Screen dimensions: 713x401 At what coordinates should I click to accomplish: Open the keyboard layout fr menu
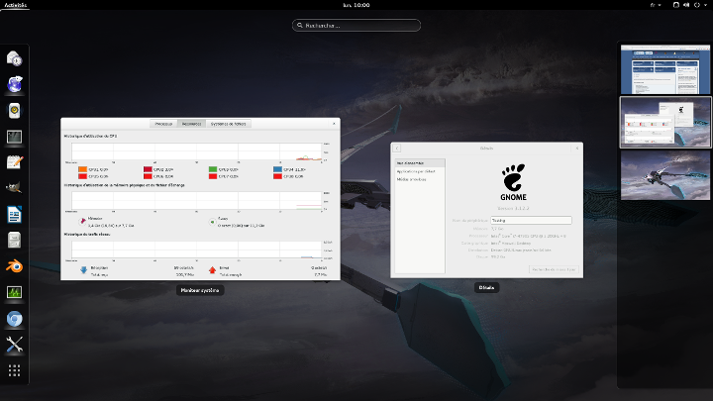click(654, 5)
